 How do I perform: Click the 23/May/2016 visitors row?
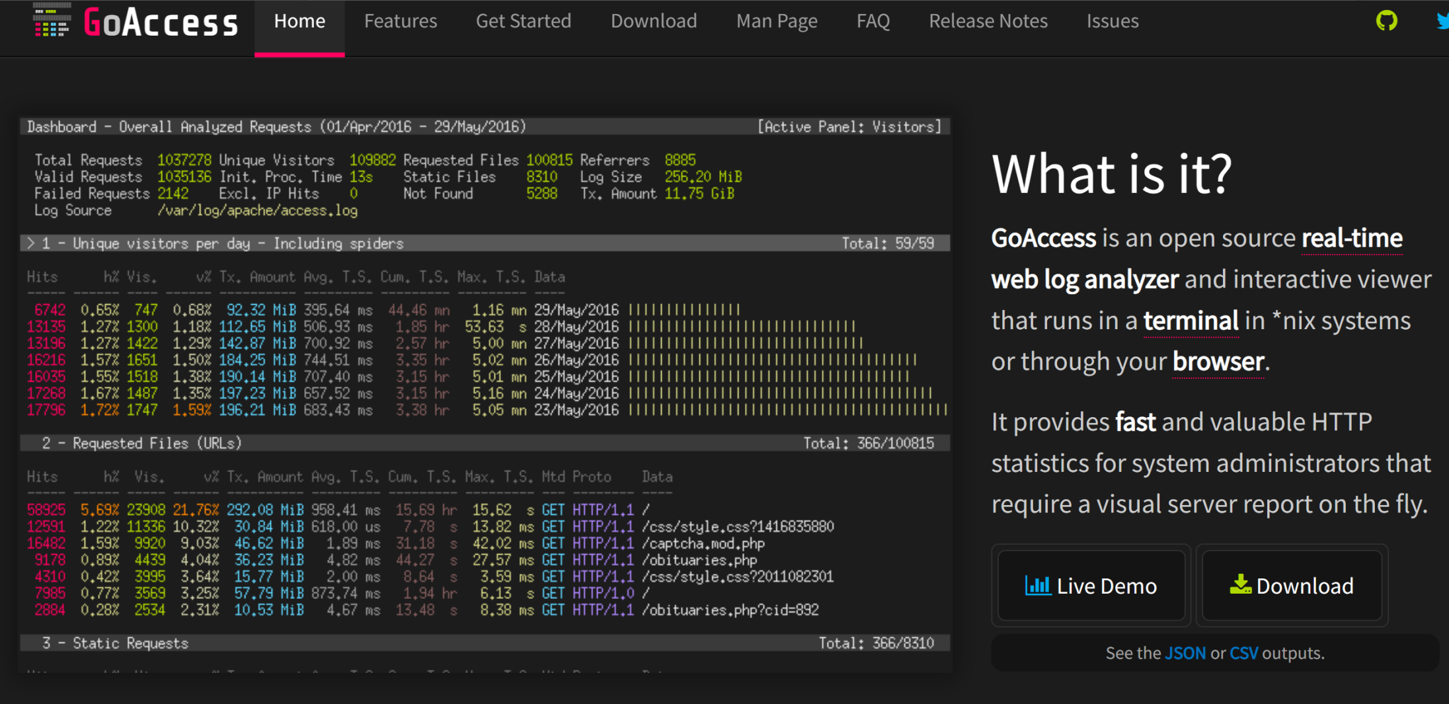pyautogui.click(x=487, y=410)
